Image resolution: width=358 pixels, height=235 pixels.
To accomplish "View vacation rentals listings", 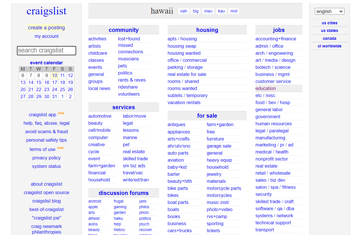I will click(x=184, y=102).
